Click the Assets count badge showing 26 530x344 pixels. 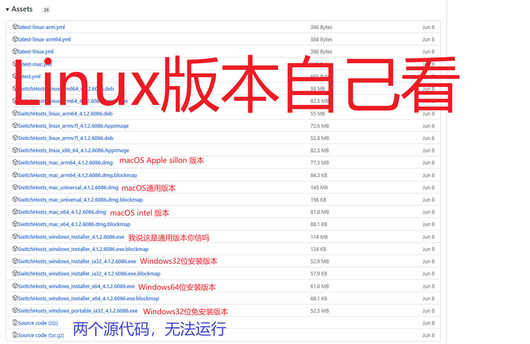click(x=46, y=10)
